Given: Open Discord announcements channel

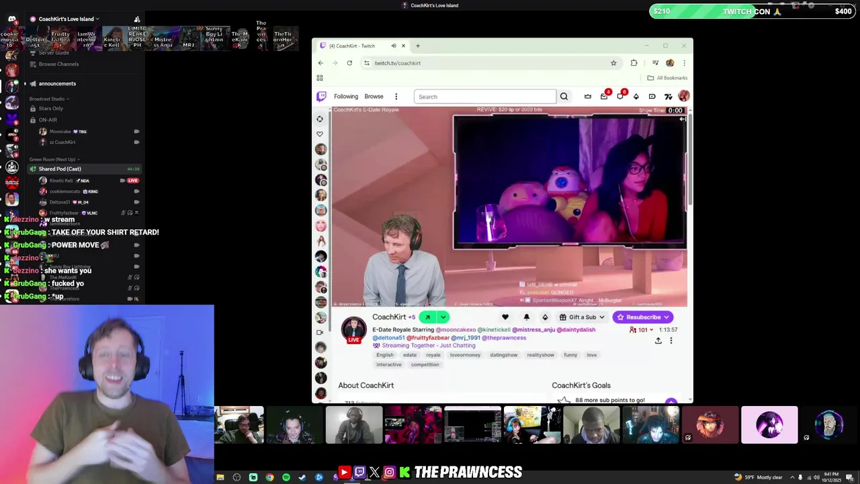Looking at the screenshot, I should pos(57,83).
